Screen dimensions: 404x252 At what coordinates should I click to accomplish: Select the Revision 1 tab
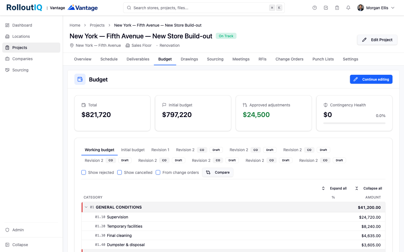(160, 150)
